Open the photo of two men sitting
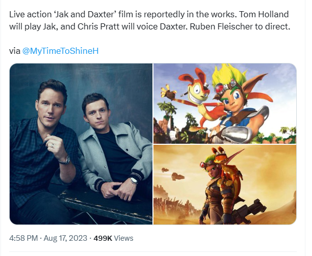The height and width of the screenshot is (256, 312). pyautogui.click(x=81, y=144)
